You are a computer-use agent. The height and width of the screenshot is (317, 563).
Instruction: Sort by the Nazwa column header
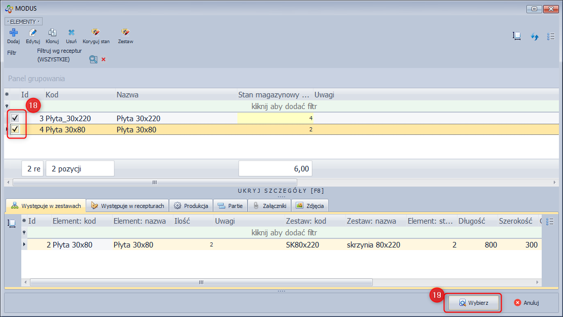pyautogui.click(x=128, y=95)
